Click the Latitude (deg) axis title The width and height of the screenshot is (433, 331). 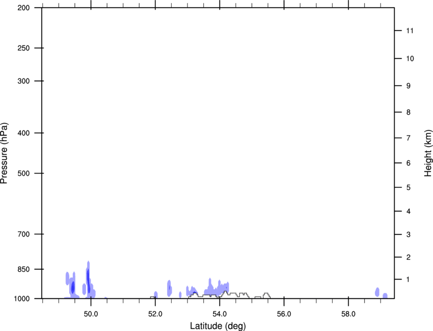(x=218, y=326)
